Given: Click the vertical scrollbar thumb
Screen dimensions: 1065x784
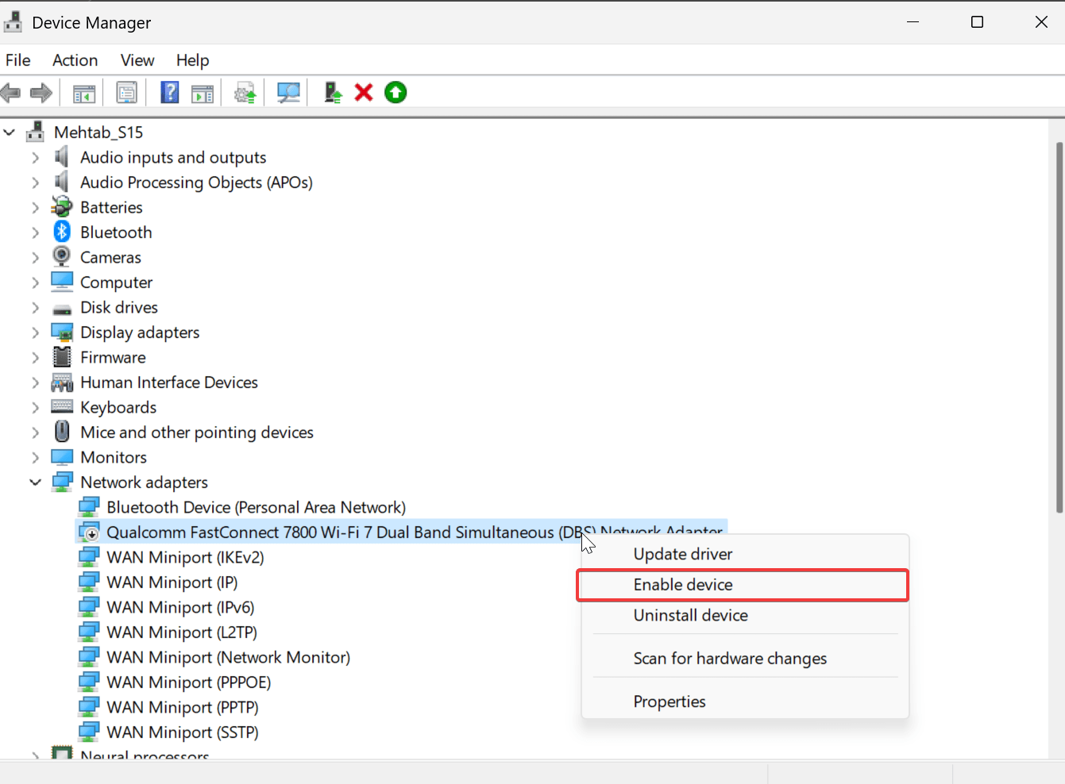Looking at the screenshot, I should pyautogui.click(x=1059, y=328).
